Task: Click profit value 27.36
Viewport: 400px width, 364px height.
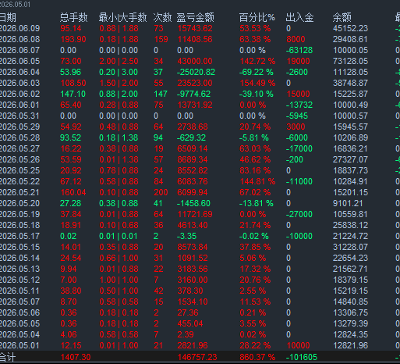Action: pyautogui.click(x=188, y=312)
